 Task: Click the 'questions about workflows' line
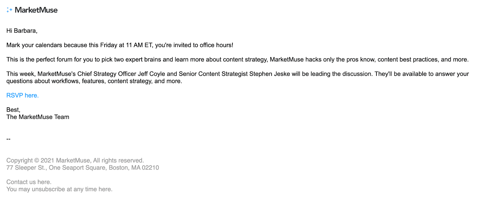94,81
